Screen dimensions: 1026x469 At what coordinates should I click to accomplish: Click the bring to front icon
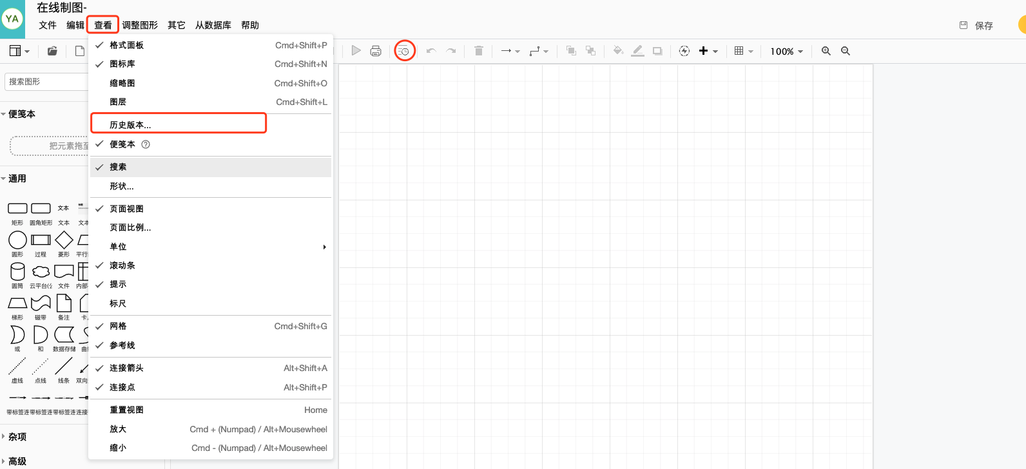[x=571, y=51]
